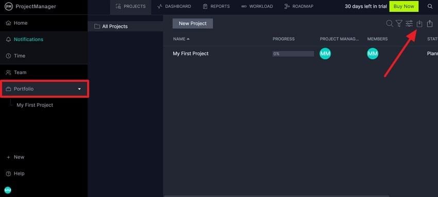Viewport: 438px width, 197px height.
Task: Click the horizontal scrollbar at bottom
Action: pos(277,196)
